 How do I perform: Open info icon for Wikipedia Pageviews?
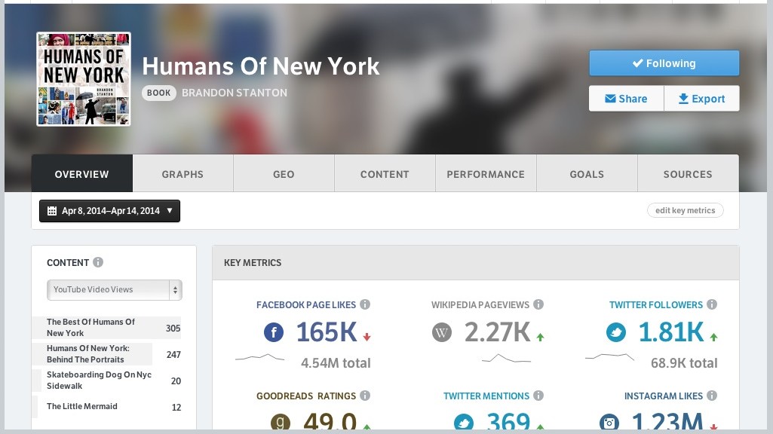click(538, 304)
